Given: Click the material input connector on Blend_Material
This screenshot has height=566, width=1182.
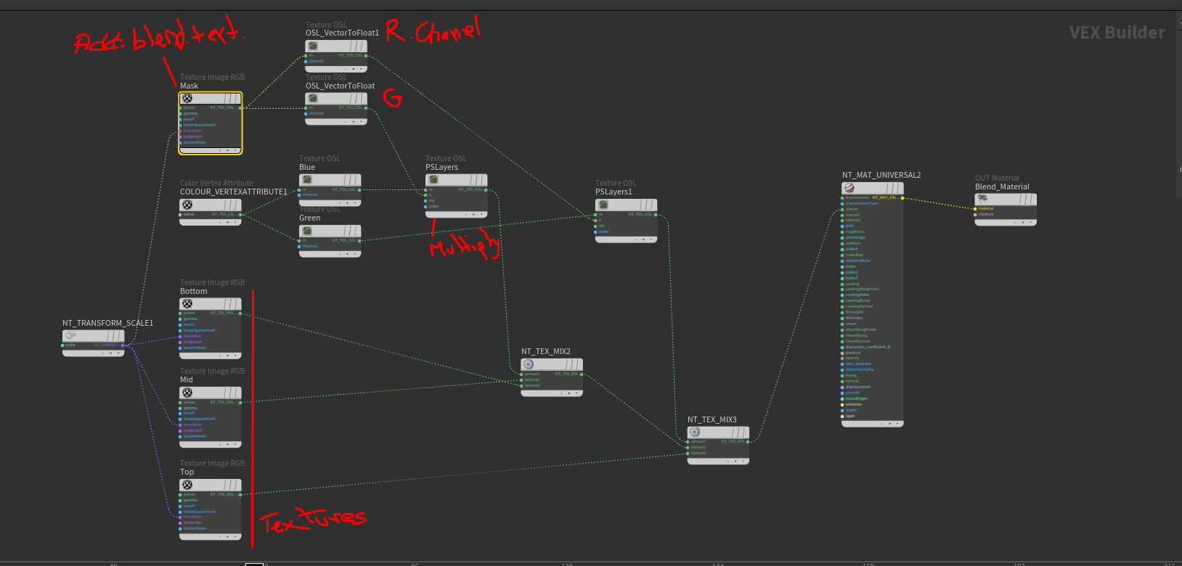Looking at the screenshot, I should (975, 208).
